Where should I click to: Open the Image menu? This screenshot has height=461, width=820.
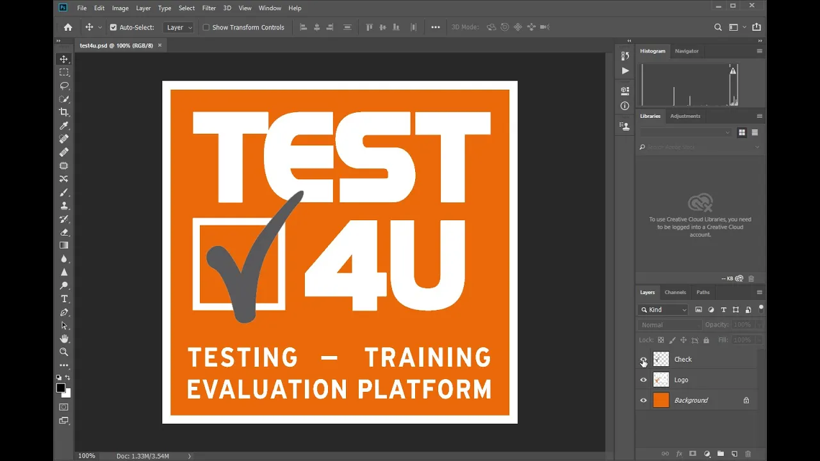click(120, 8)
